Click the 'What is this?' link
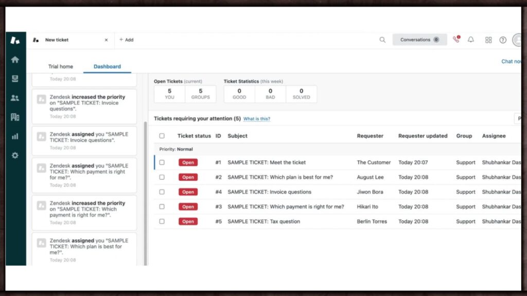527x296 pixels. 257,119
